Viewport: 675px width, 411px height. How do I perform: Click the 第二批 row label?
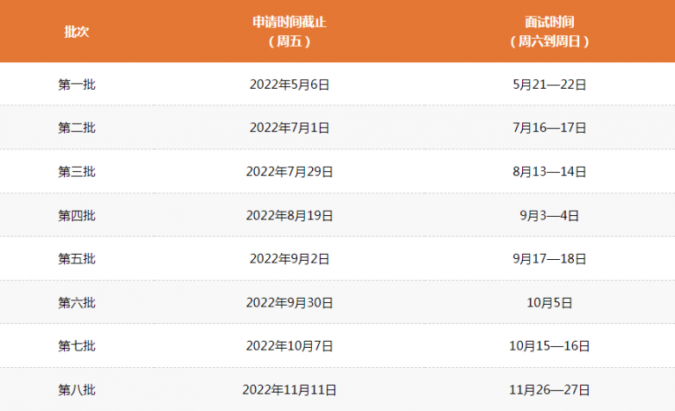tap(76, 128)
